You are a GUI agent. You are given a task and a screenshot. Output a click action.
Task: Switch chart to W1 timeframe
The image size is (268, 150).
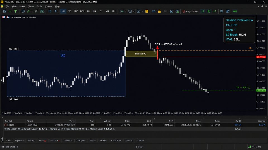pos(107,11)
